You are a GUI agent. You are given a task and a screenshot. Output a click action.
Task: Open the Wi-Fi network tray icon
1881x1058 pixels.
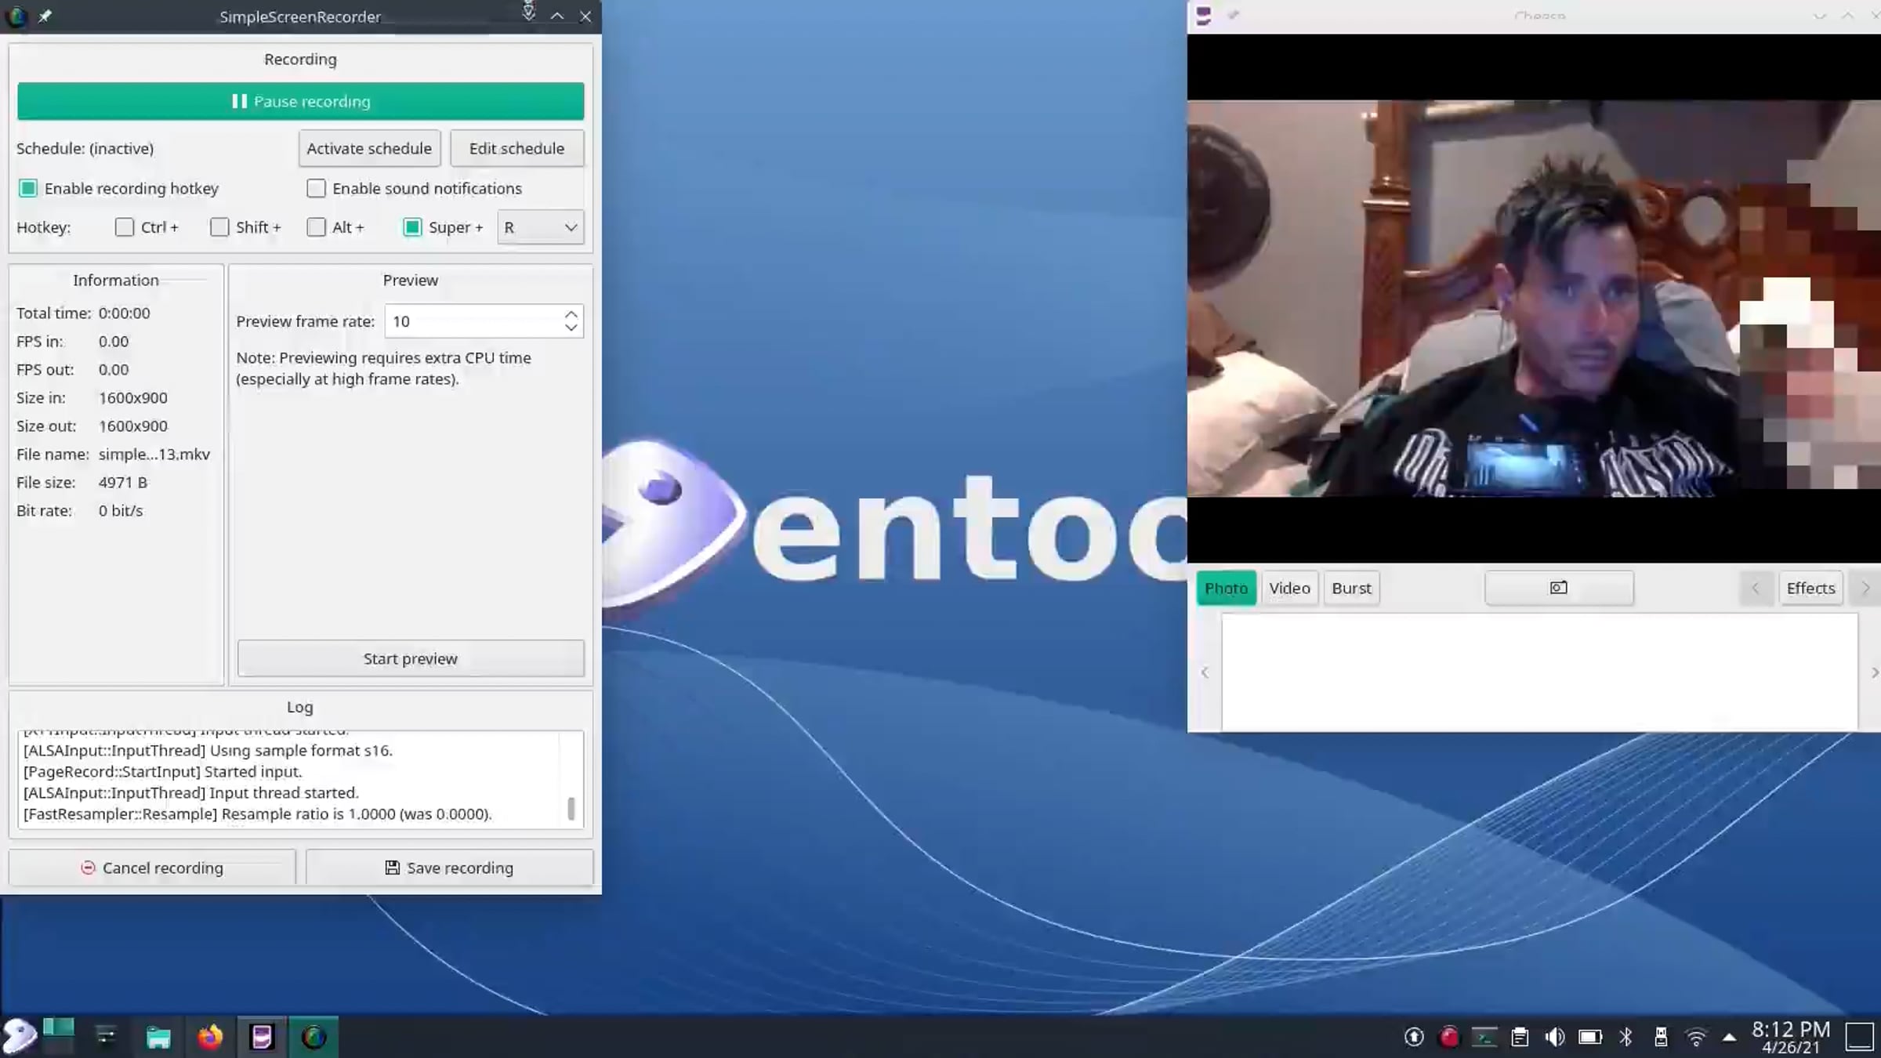(1695, 1037)
